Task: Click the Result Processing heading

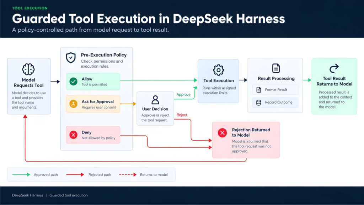Action: pos(276,79)
